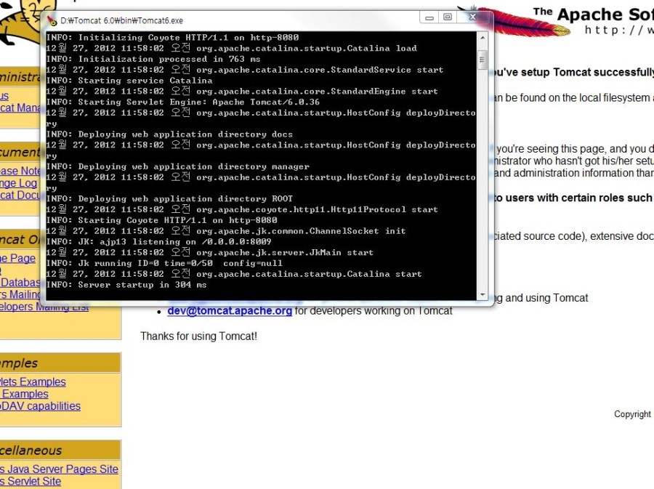The height and width of the screenshot is (489, 654).
Task: Open the Status link in Administration section
Action: tap(4, 96)
